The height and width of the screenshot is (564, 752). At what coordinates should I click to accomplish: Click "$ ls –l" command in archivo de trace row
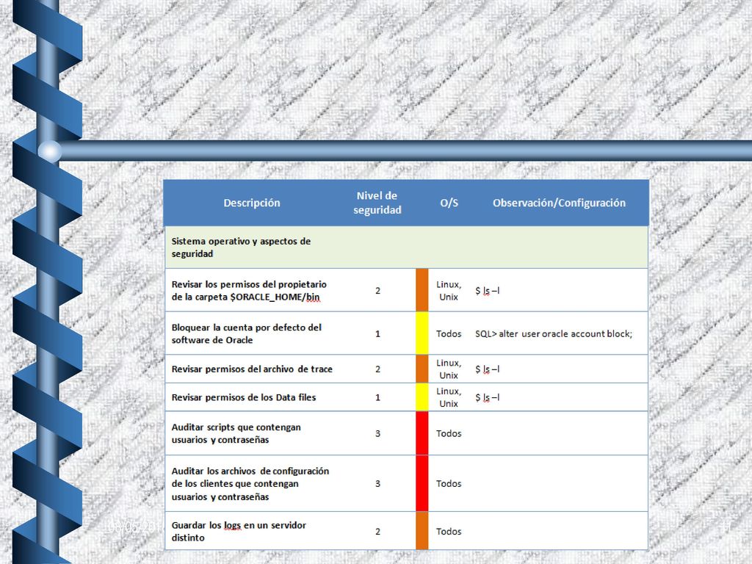pos(488,369)
